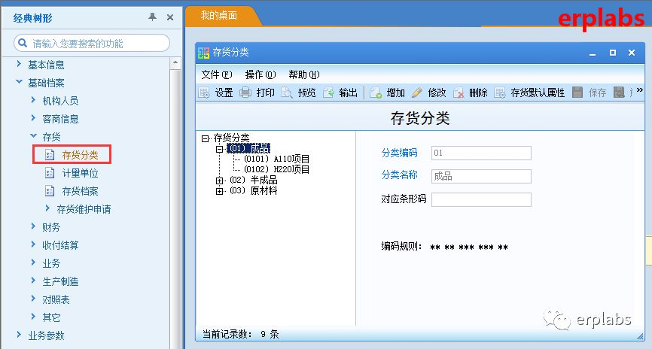Maximize the 存货分类 window
652x349 pixels.
click(x=613, y=53)
